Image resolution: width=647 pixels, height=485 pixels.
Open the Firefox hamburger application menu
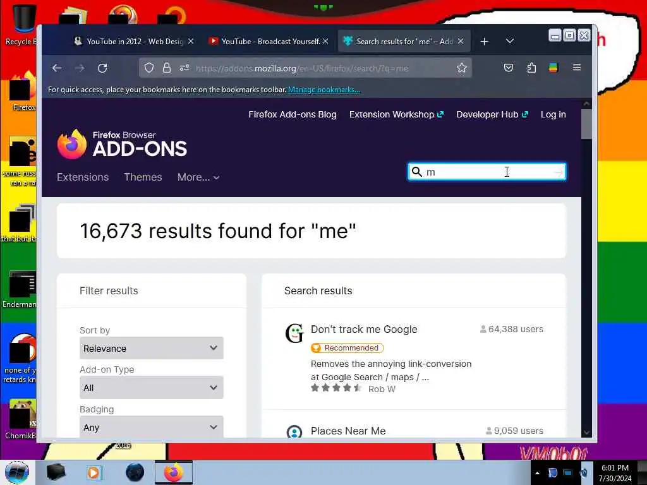coord(577,68)
